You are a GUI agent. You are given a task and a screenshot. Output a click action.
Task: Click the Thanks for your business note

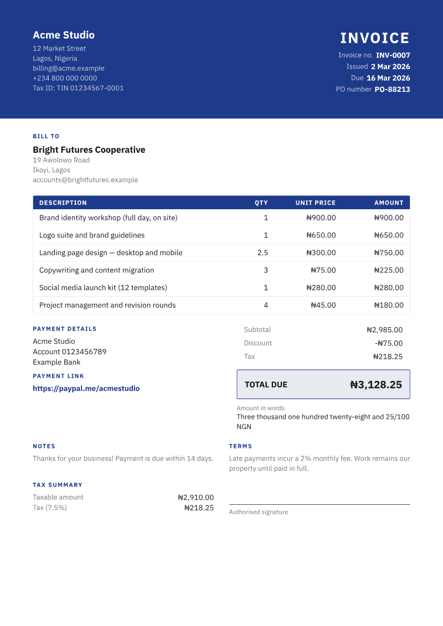[x=123, y=459]
